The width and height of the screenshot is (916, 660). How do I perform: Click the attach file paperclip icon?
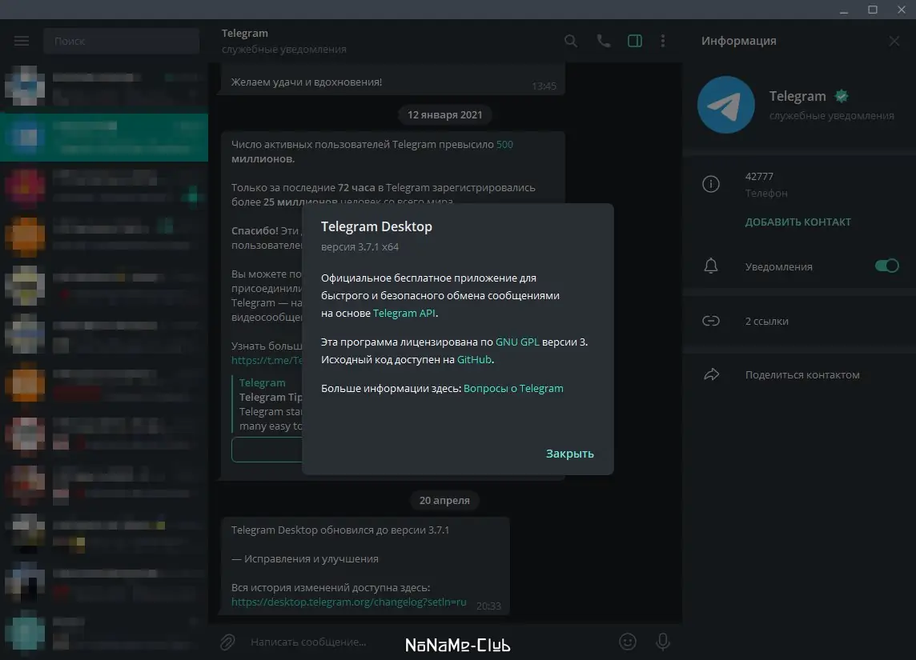point(227,642)
